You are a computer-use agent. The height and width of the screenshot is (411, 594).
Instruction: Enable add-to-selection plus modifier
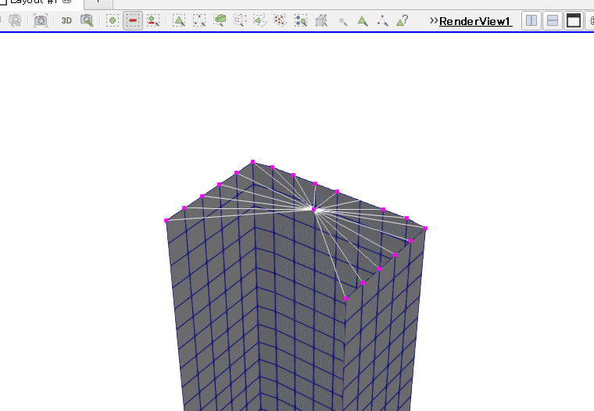tap(113, 20)
